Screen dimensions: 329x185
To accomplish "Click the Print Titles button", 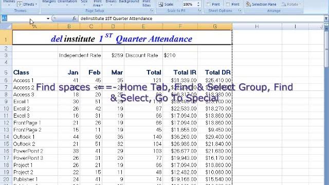I will [147, 4].
